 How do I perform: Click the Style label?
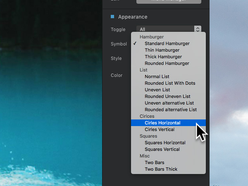[x=116, y=58]
